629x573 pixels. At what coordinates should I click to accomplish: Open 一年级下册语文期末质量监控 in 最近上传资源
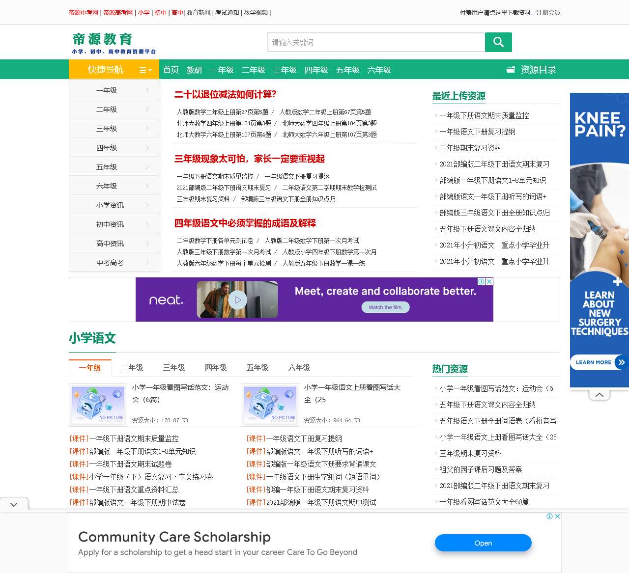[485, 115]
